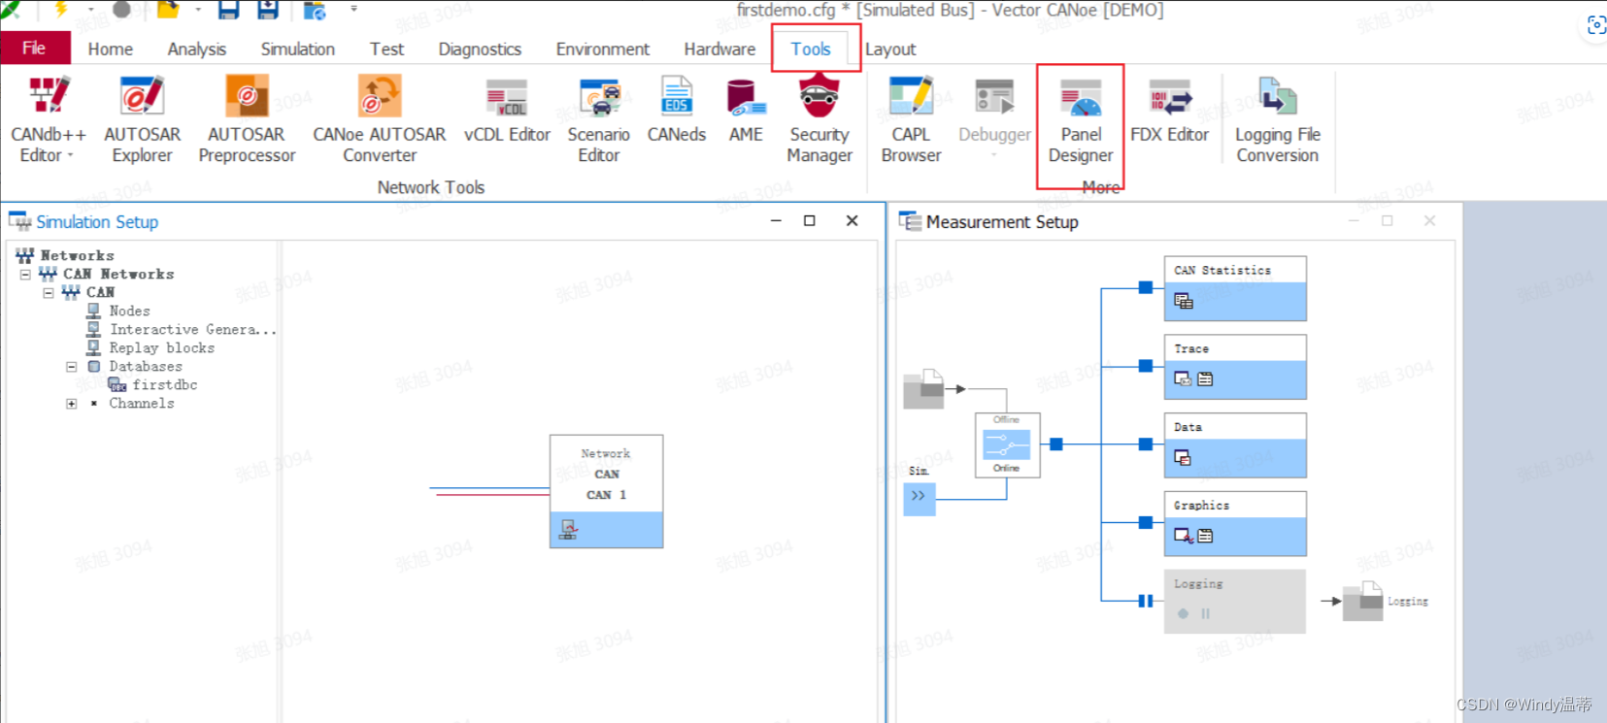Open Debugger dropdown arrow
This screenshot has height=723, width=1607.
coord(994,155)
